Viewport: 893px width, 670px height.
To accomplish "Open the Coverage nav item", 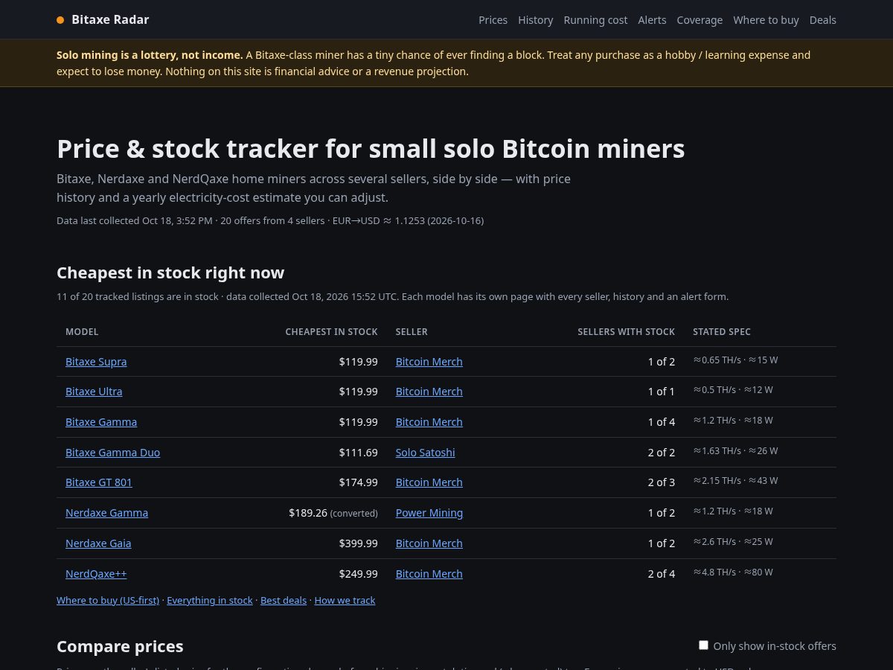I will (x=700, y=20).
